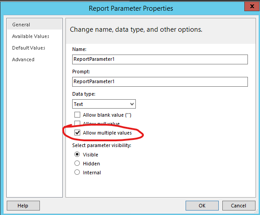
Task: Choose Hidden parameter visibility
Action: (77, 164)
